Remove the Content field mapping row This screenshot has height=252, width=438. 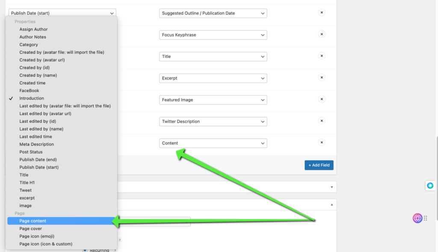coord(322,142)
